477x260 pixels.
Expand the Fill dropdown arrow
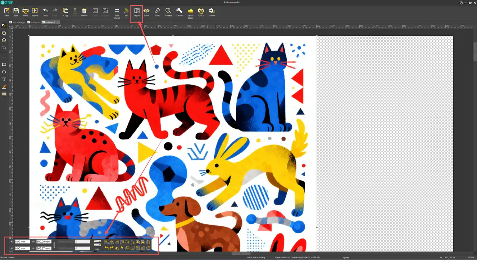pos(126,18)
